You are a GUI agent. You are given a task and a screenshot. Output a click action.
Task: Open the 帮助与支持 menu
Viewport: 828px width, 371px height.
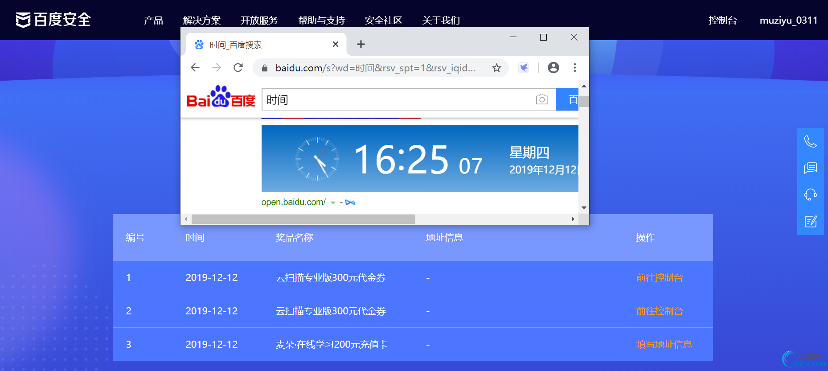coord(321,21)
